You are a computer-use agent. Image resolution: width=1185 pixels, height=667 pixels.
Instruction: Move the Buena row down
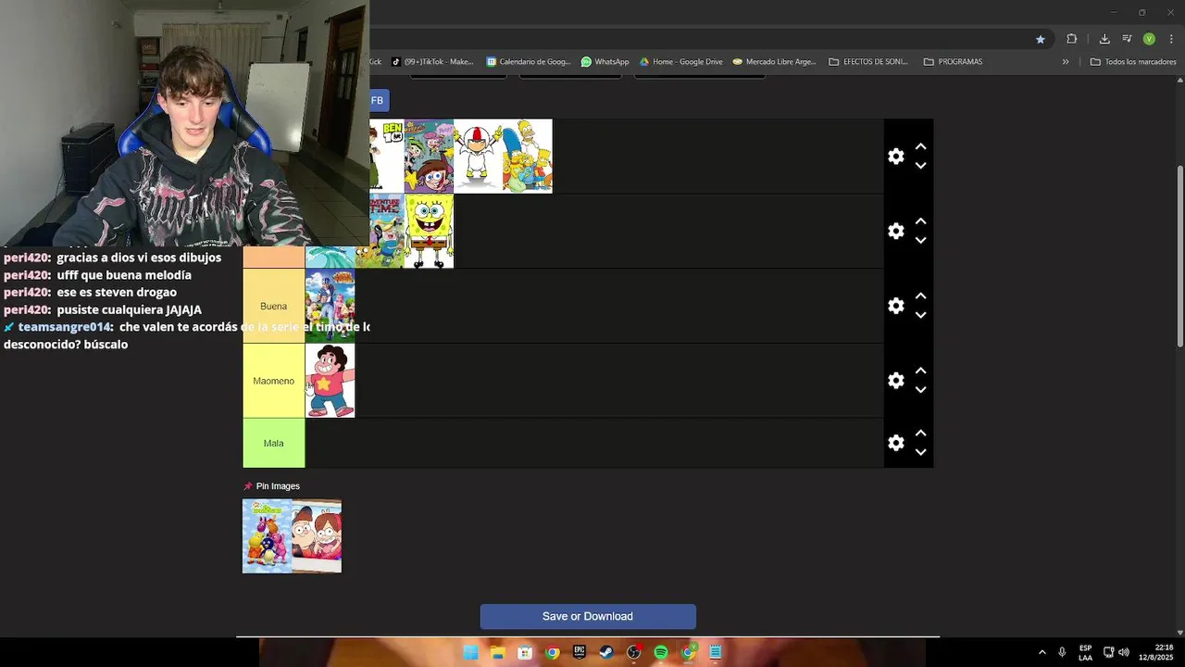coord(921,316)
